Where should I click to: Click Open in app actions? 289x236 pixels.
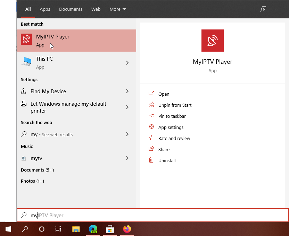[x=164, y=94]
